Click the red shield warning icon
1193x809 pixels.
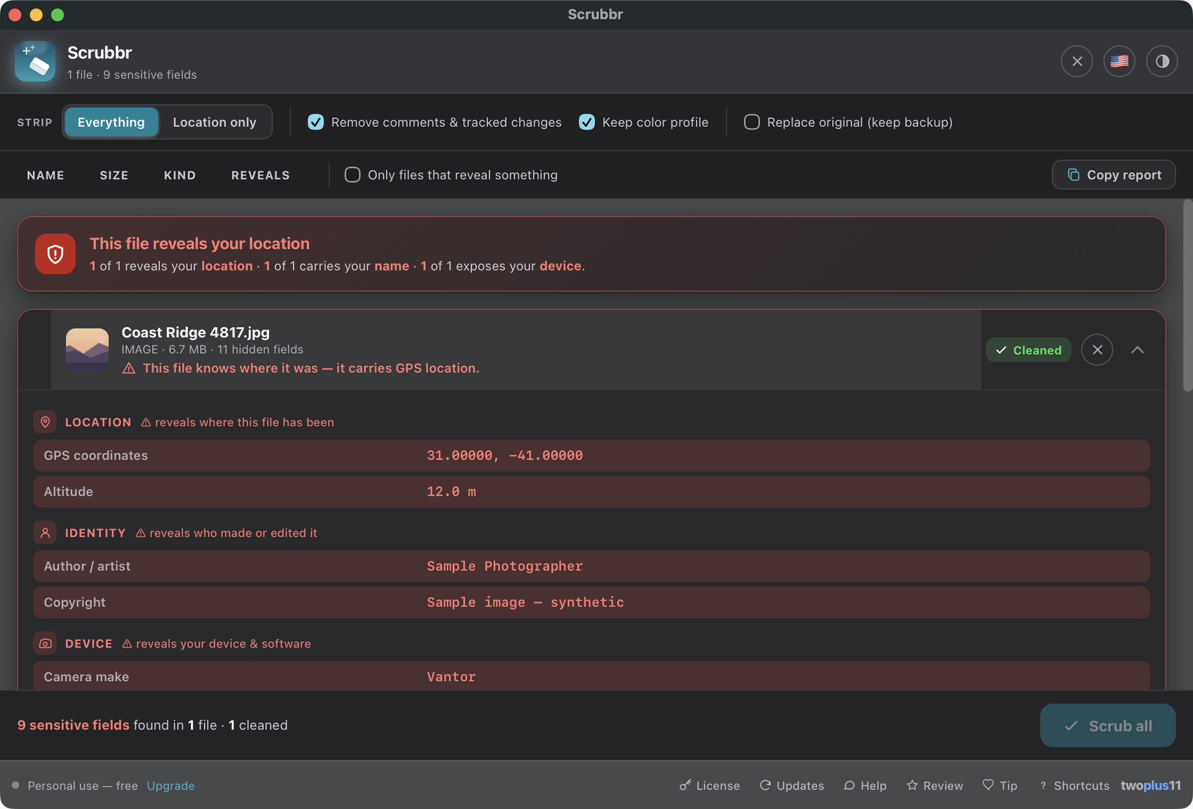click(55, 254)
